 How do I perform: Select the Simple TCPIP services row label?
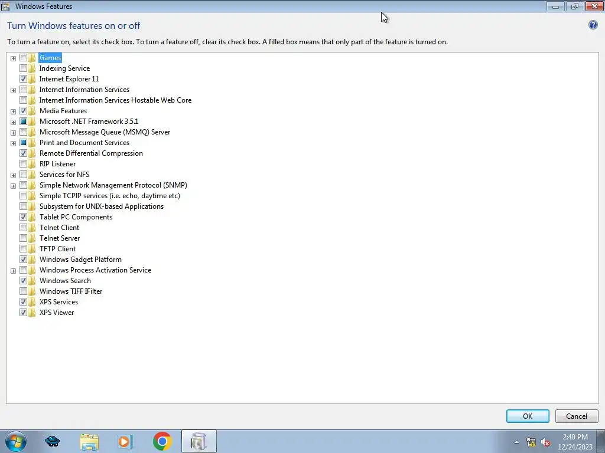109,196
